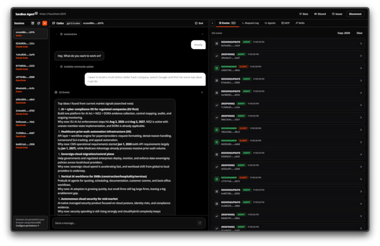
Task: End the current Codex session
Action: (199, 23)
